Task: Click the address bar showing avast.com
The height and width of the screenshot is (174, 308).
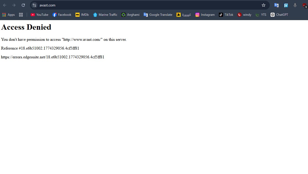Action: click(147, 5)
